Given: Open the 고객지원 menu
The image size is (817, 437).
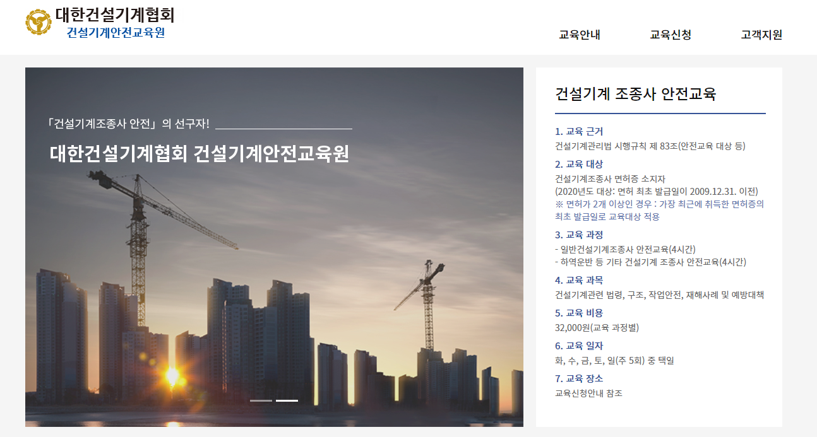Looking at the screenshot, I should point(761,35).
